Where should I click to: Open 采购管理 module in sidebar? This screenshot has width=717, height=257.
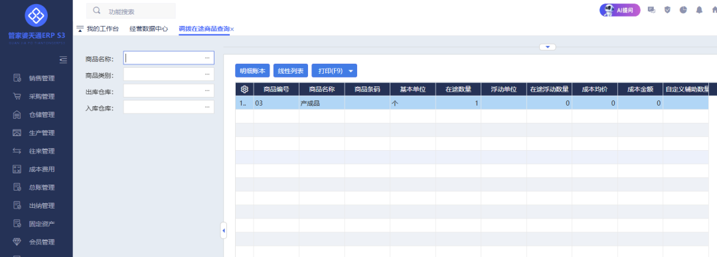click(x=36, y=96)
